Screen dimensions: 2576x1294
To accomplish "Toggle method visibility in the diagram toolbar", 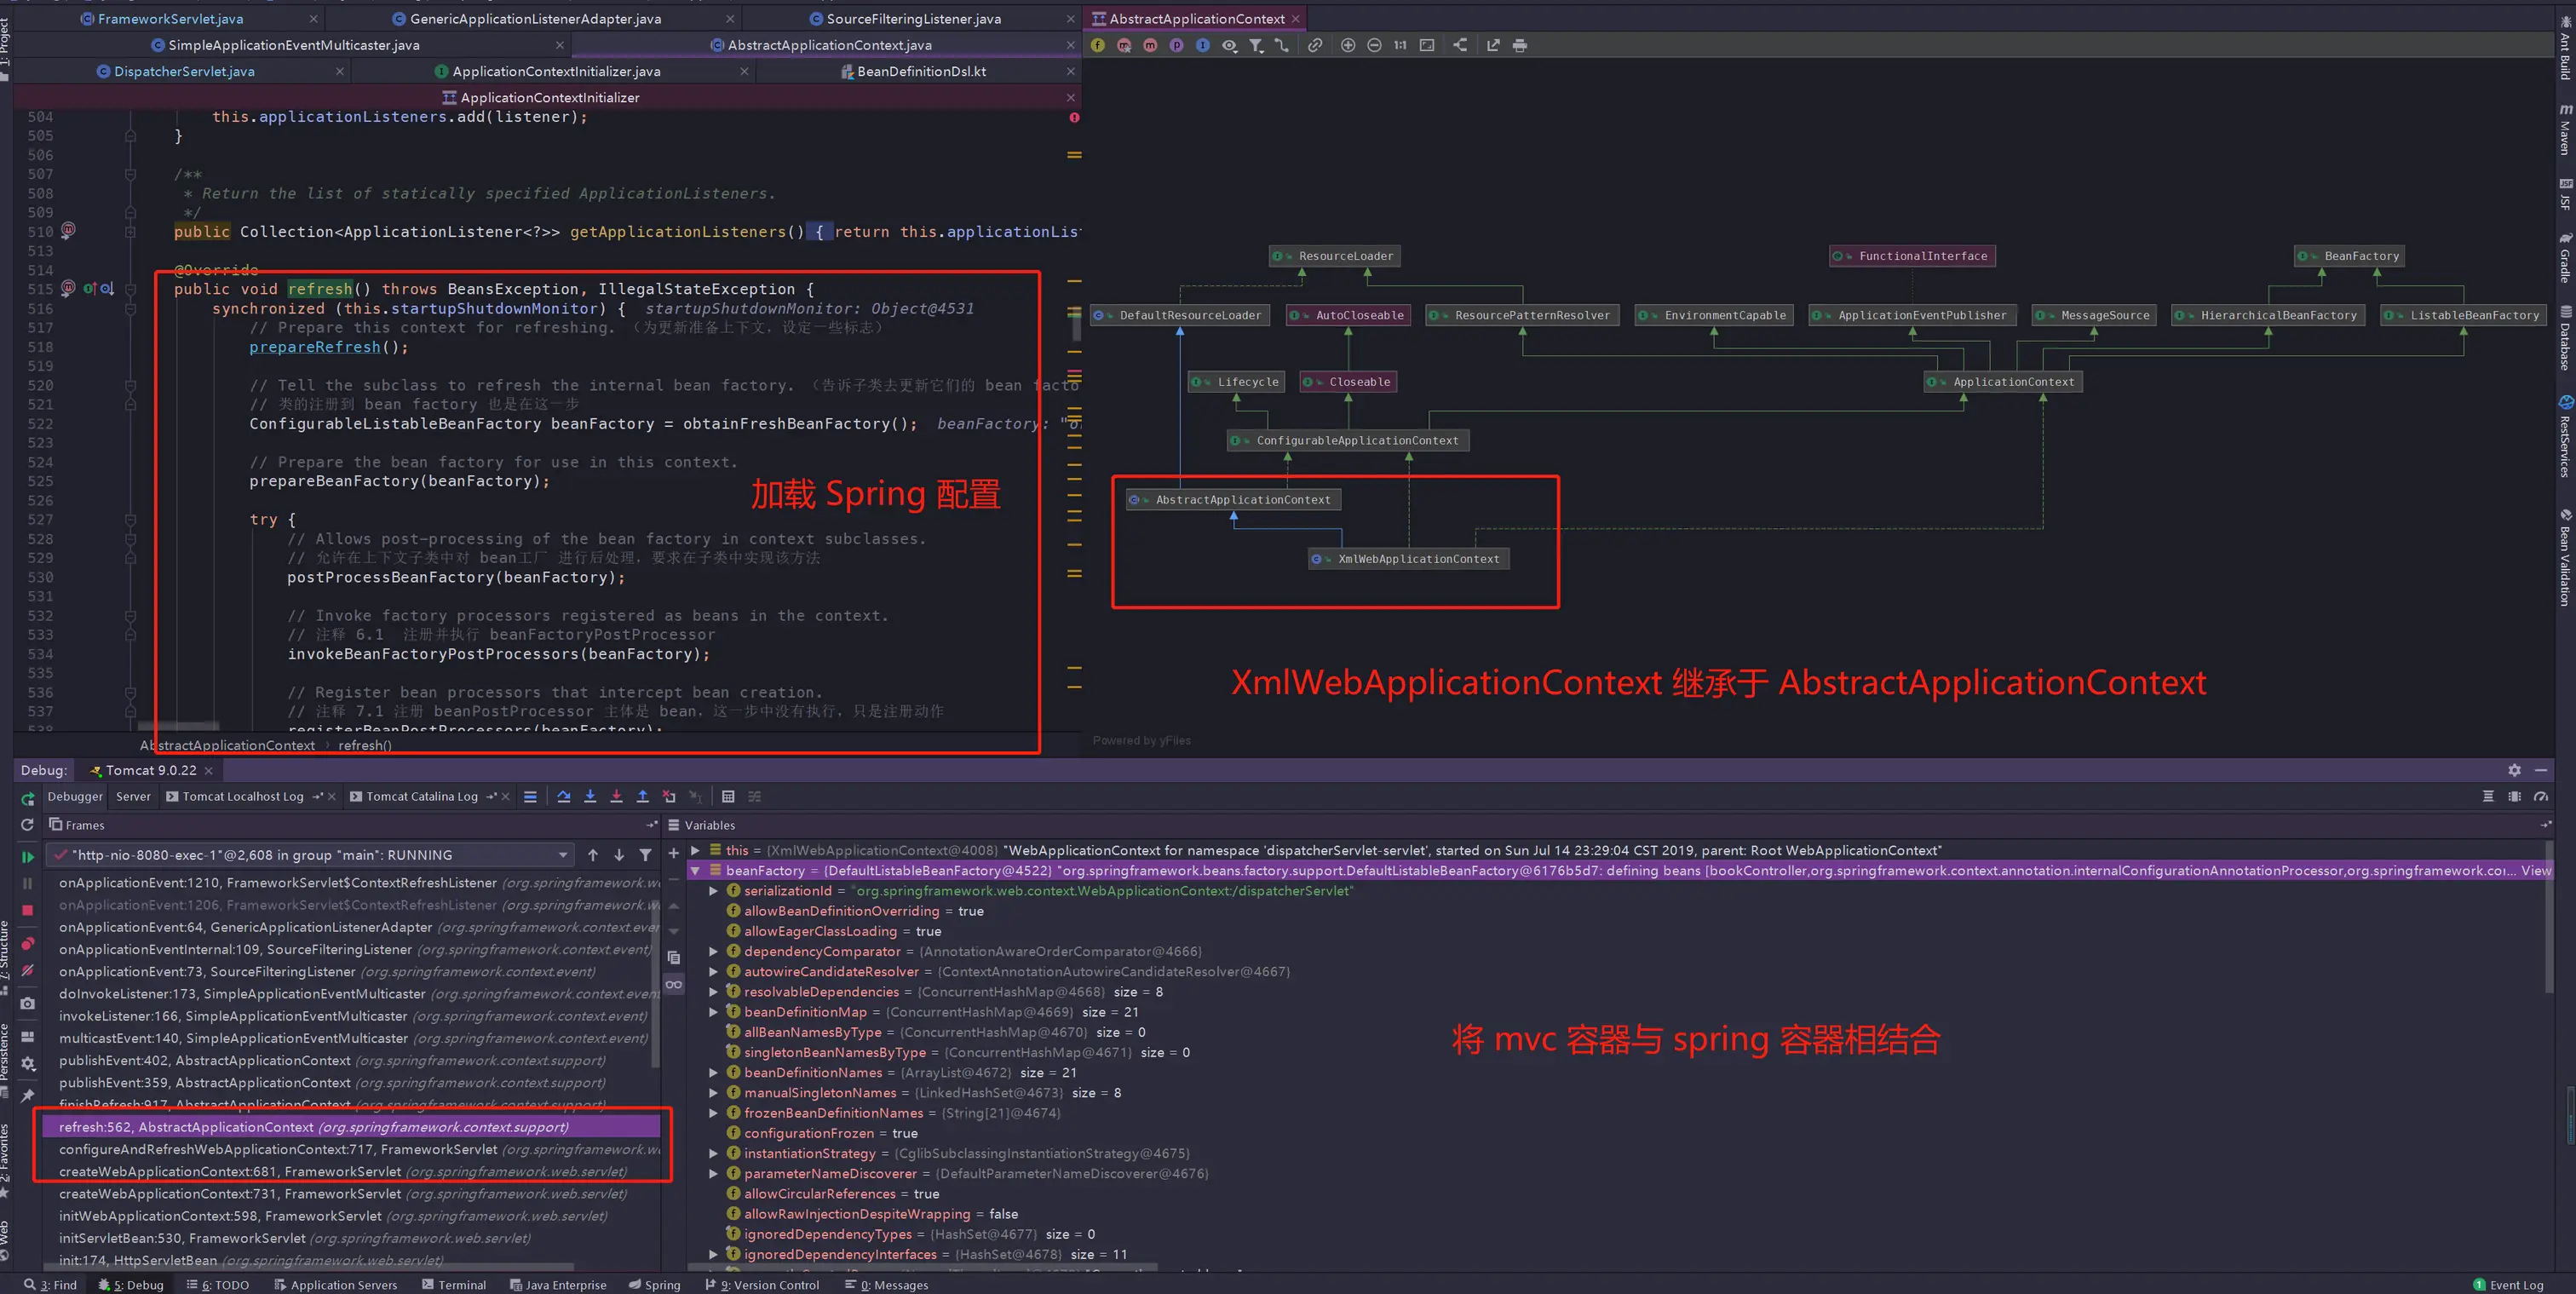I will tap(1150, 45).
